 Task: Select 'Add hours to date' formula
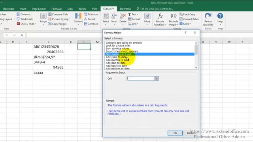point(116,66)
